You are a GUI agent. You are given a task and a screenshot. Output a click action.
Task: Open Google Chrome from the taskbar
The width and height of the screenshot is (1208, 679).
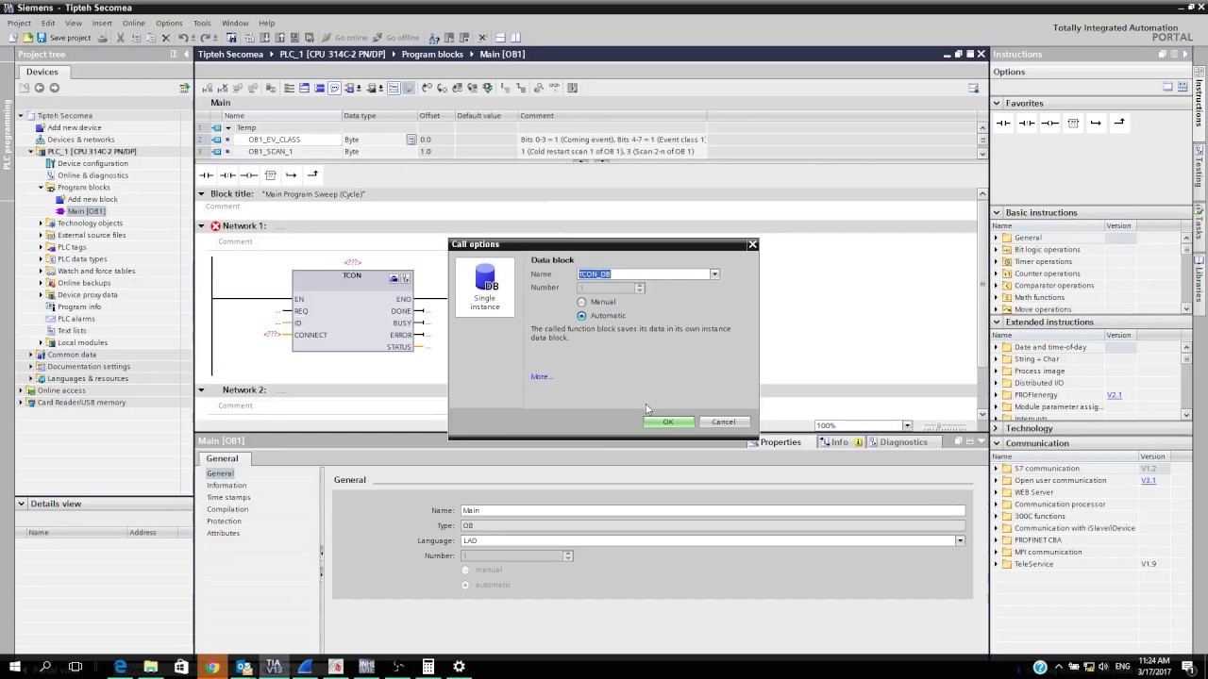coord(212,667)
